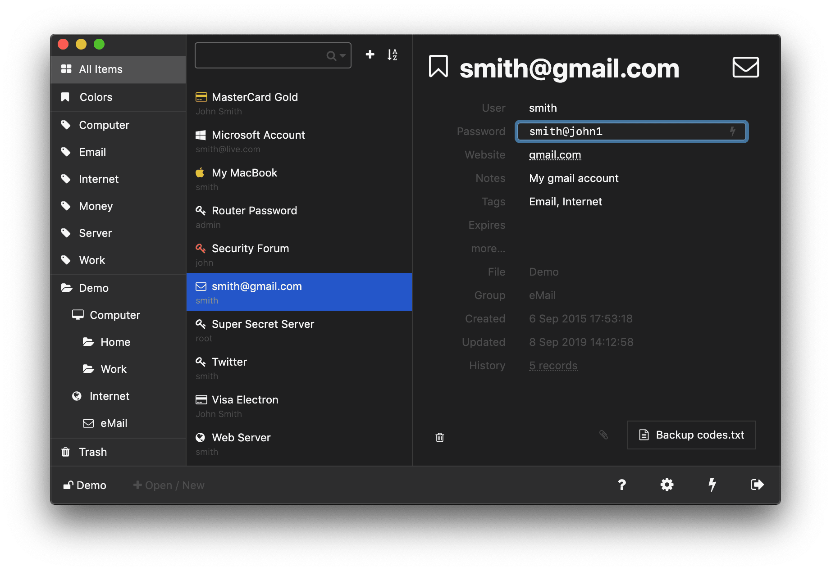Select the smith@gmail.com entry in list
Screen dimensions: 831x571
tap(299, 292)
